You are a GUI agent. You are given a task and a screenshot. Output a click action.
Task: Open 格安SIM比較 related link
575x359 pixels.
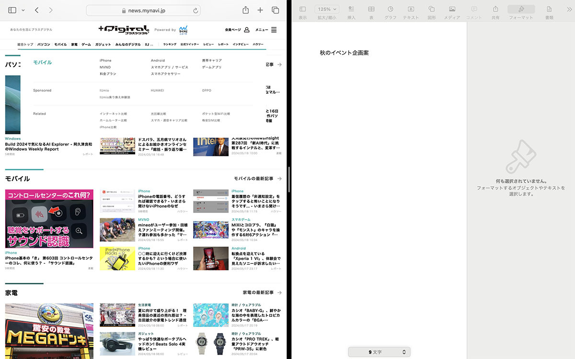pos(211,120)
